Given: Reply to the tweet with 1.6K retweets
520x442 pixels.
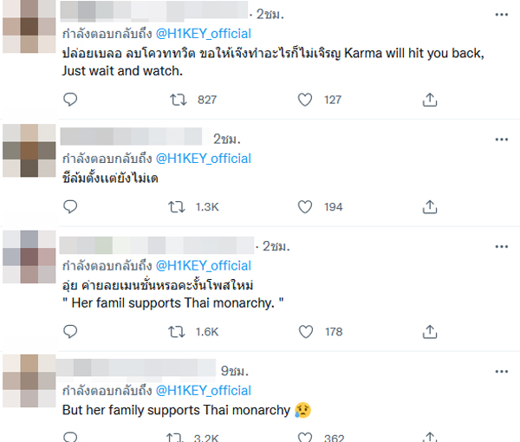Looking at the screenshot, I should point(71,331).
